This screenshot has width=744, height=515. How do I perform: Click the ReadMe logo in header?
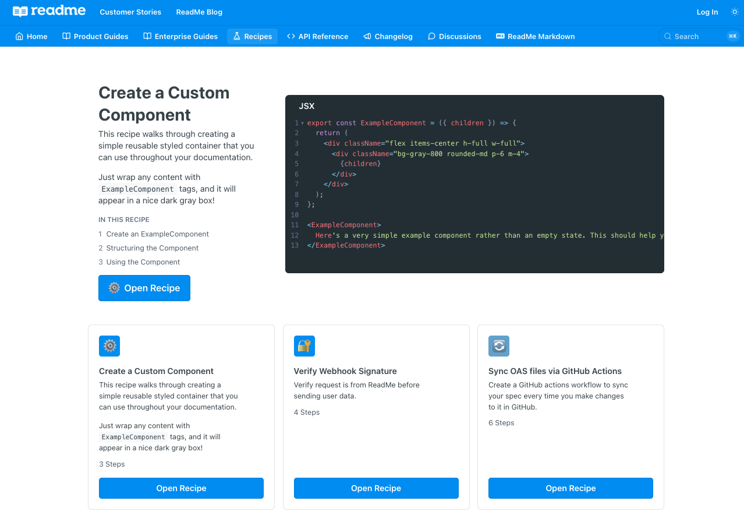49,11
